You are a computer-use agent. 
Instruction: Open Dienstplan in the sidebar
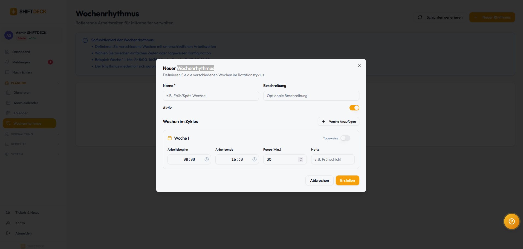22,93
